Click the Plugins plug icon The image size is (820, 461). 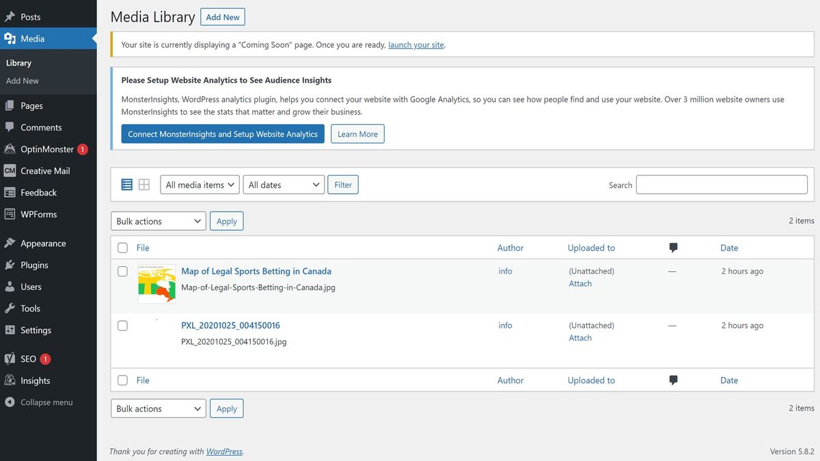pyautogui.click(x=10, y=265)
